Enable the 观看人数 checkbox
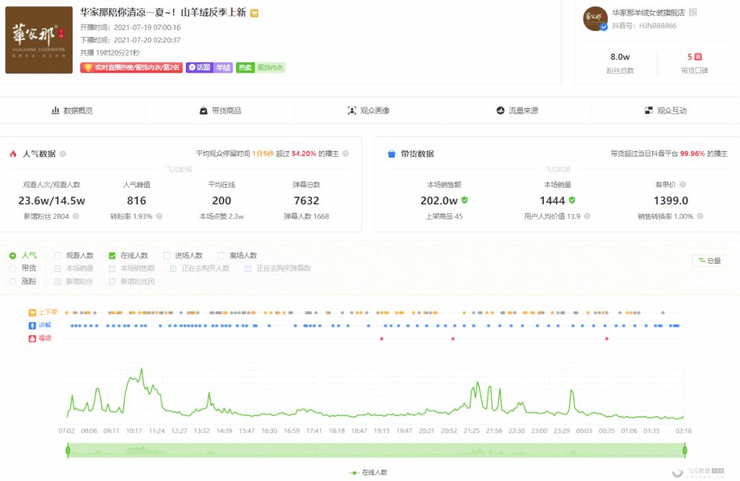 (x=58, y=255)
